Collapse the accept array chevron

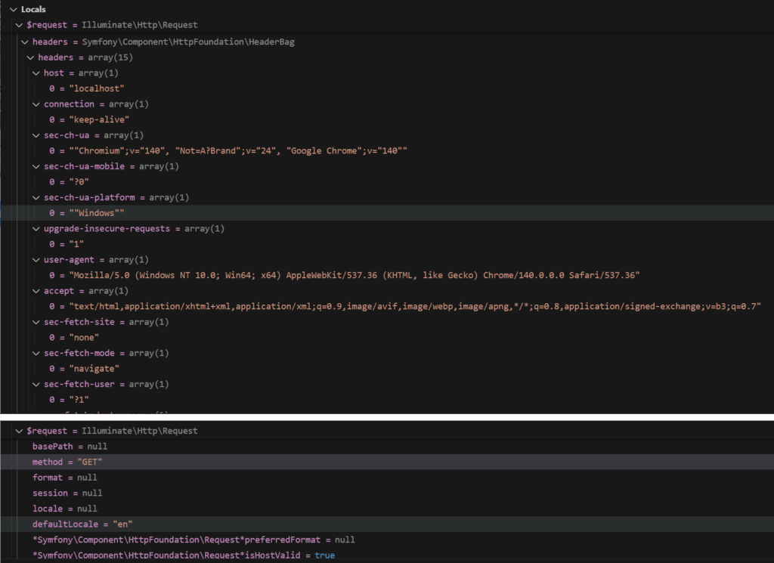click(36, 291)
